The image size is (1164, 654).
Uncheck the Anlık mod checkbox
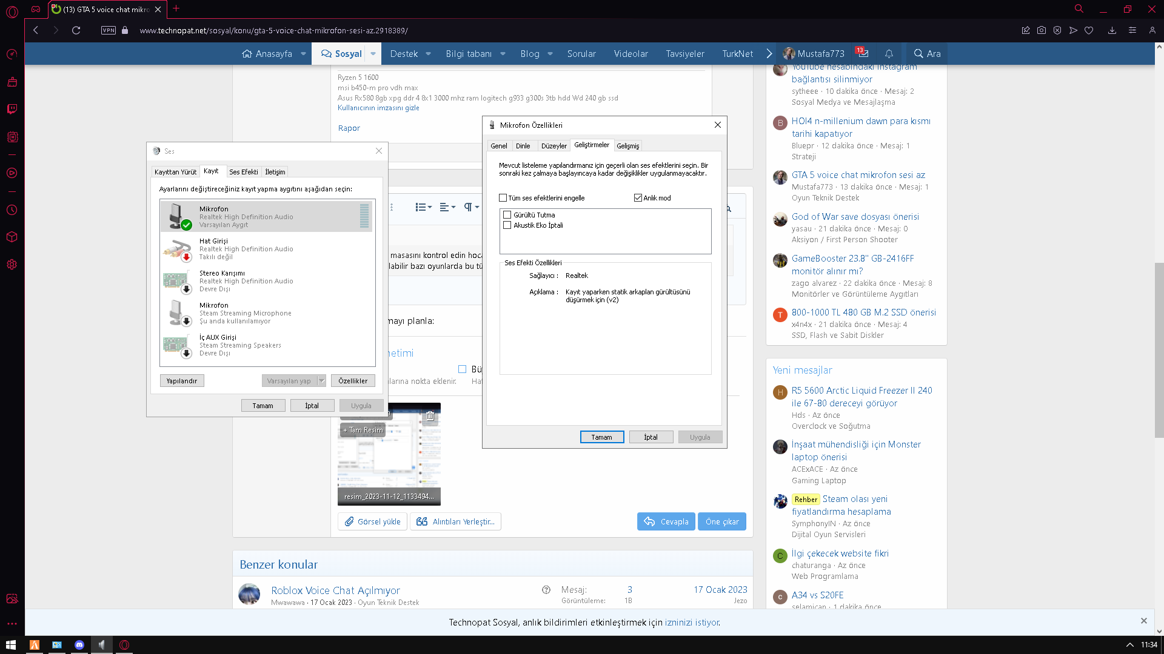click(x=638, y=198)
